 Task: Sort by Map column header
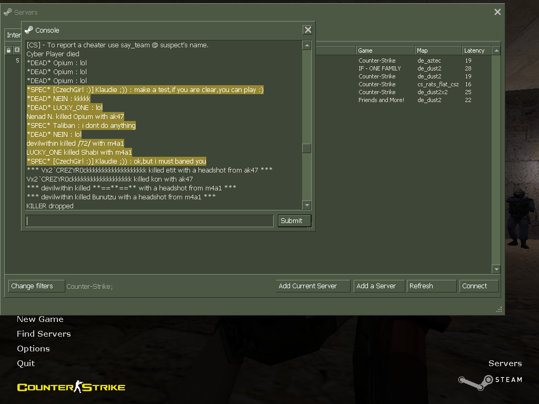click(x=438, y=50)
